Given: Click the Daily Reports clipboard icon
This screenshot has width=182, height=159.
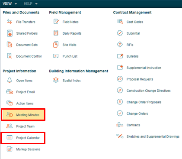Looking at the screenshot, I should coord(56,33).
